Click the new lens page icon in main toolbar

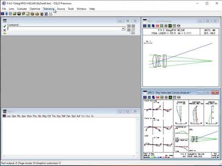(x=10, y=14)
